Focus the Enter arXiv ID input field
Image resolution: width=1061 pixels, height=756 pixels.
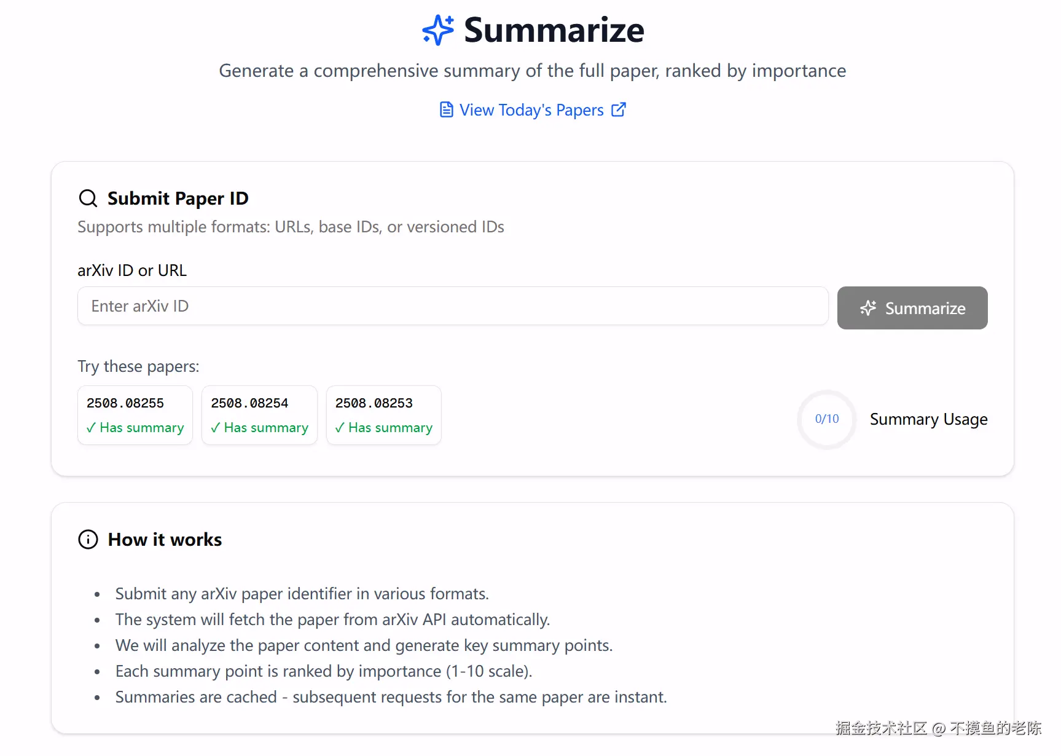[453, 306]
